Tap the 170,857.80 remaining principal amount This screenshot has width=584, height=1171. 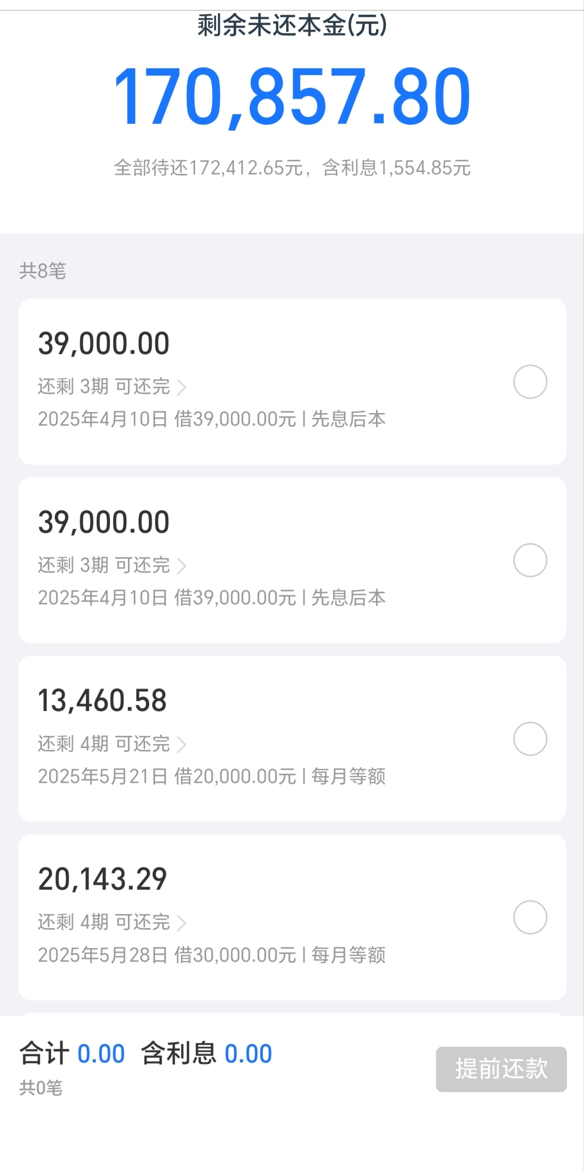coord(292,96)
